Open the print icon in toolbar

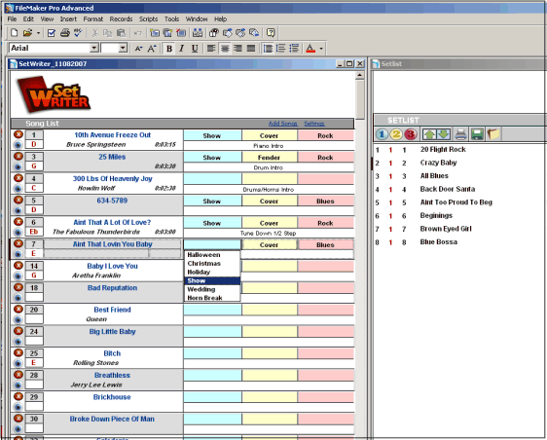point(65,33)
